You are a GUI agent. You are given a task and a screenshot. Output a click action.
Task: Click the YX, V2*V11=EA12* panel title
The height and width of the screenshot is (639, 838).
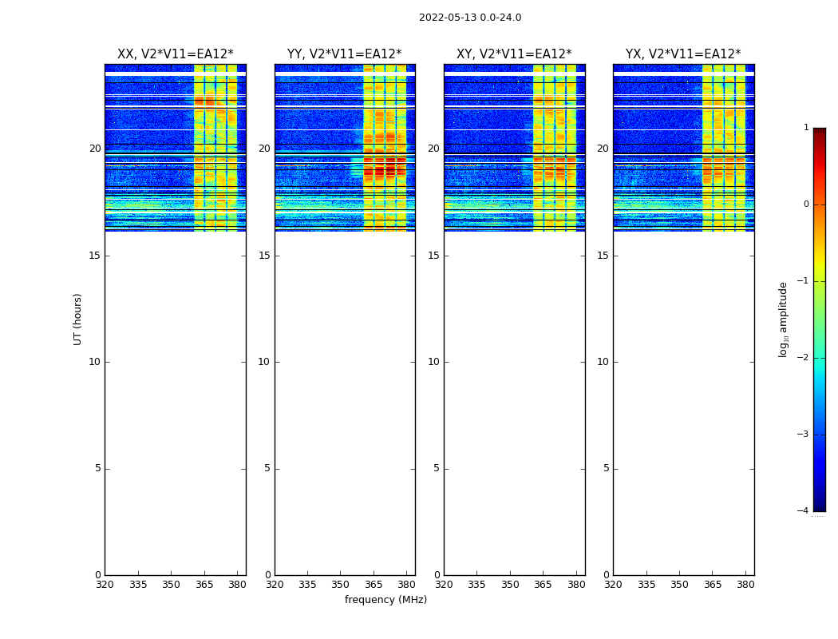pos(683,54)
